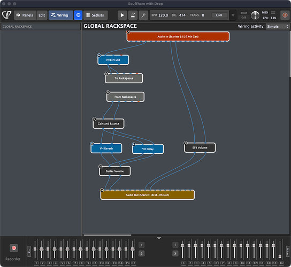Click the red panic button icon
The image size is (291, 267).
(x=285, y=15)
